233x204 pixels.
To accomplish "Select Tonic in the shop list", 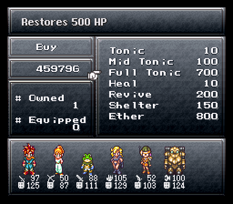I will coord(164,51).
